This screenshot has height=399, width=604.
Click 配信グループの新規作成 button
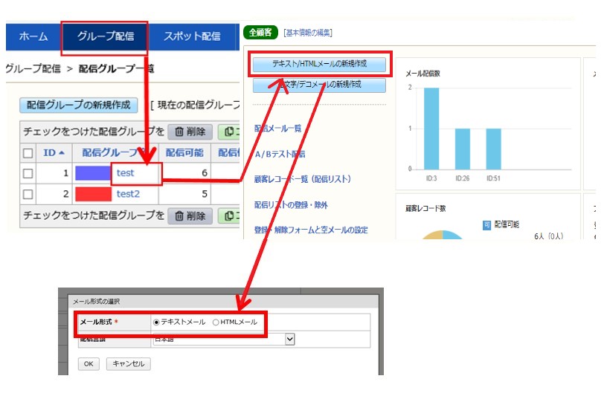(79, 105)
